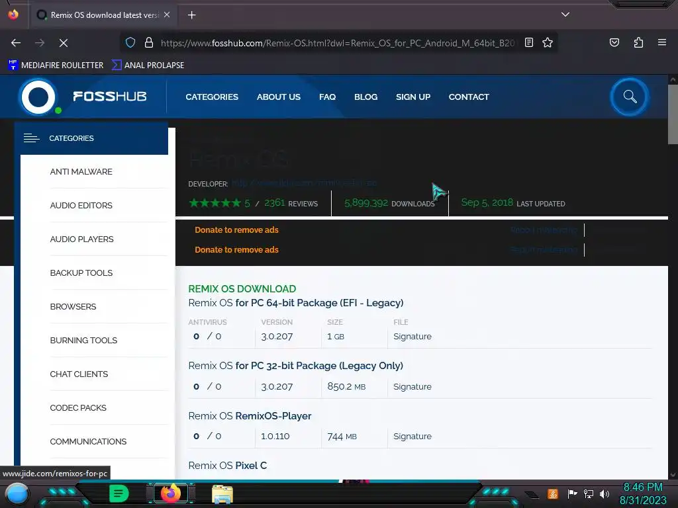Open the network tray icon
This screenshot has width=678, height=508.
[x=589, y=493]
